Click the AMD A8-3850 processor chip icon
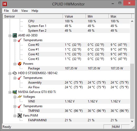This screenshot has width=137, height=131. [x=15, y=35]
